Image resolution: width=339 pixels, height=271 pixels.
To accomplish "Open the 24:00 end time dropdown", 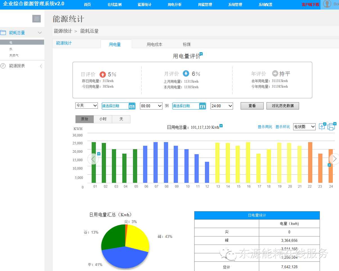I will [222, 106].
